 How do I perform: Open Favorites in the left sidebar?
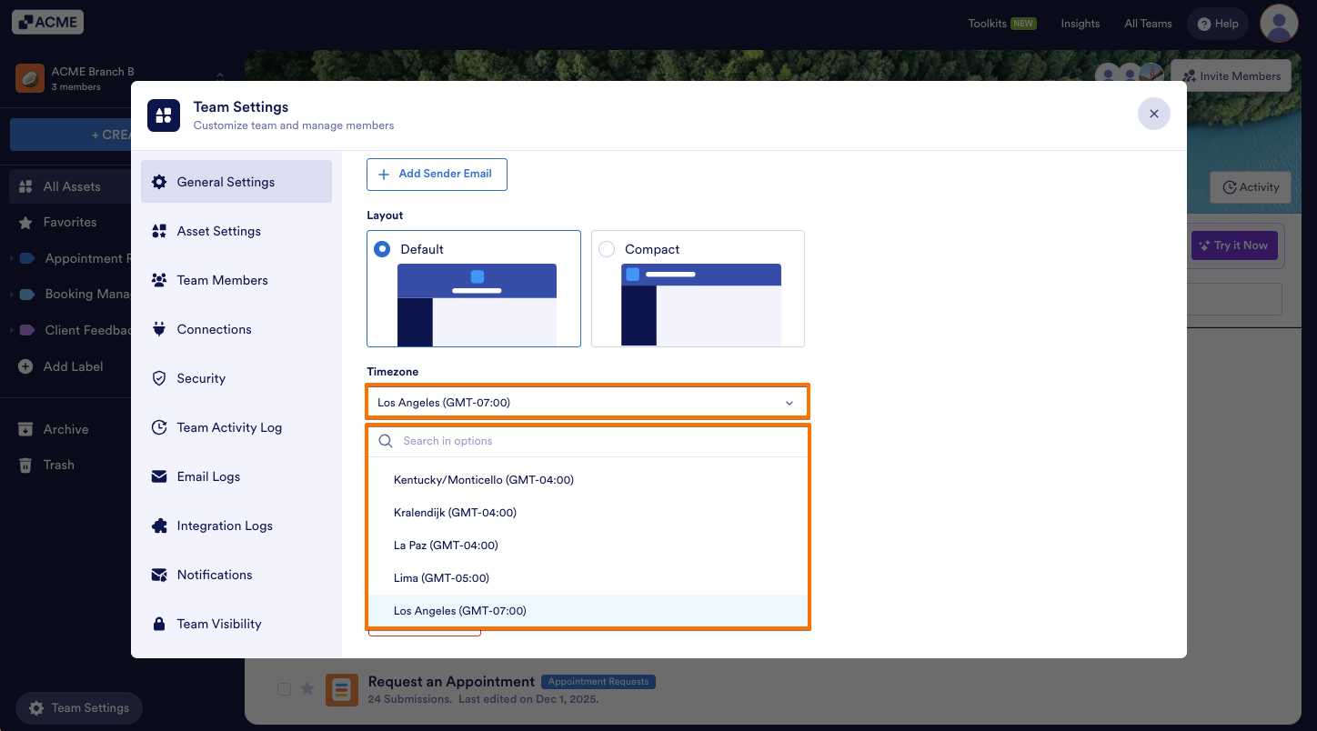point(69,222)
